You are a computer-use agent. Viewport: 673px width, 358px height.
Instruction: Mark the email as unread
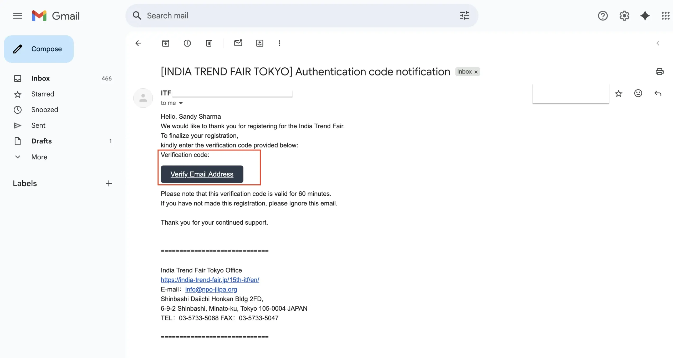pos(238,43)
